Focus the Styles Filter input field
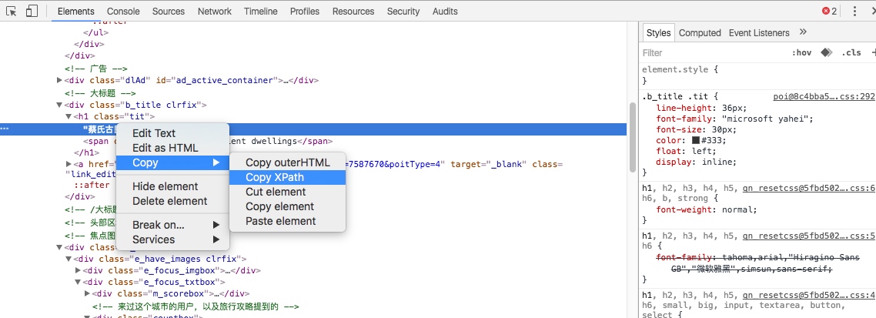The width and height of the screenshot is (876, 318). pyautogui.click(x=708, y=52)
